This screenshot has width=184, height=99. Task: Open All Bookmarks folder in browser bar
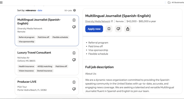click(x=176, y=3)
